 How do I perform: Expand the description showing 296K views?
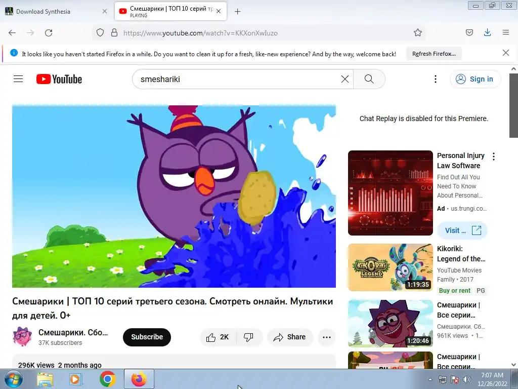(174, 362)
